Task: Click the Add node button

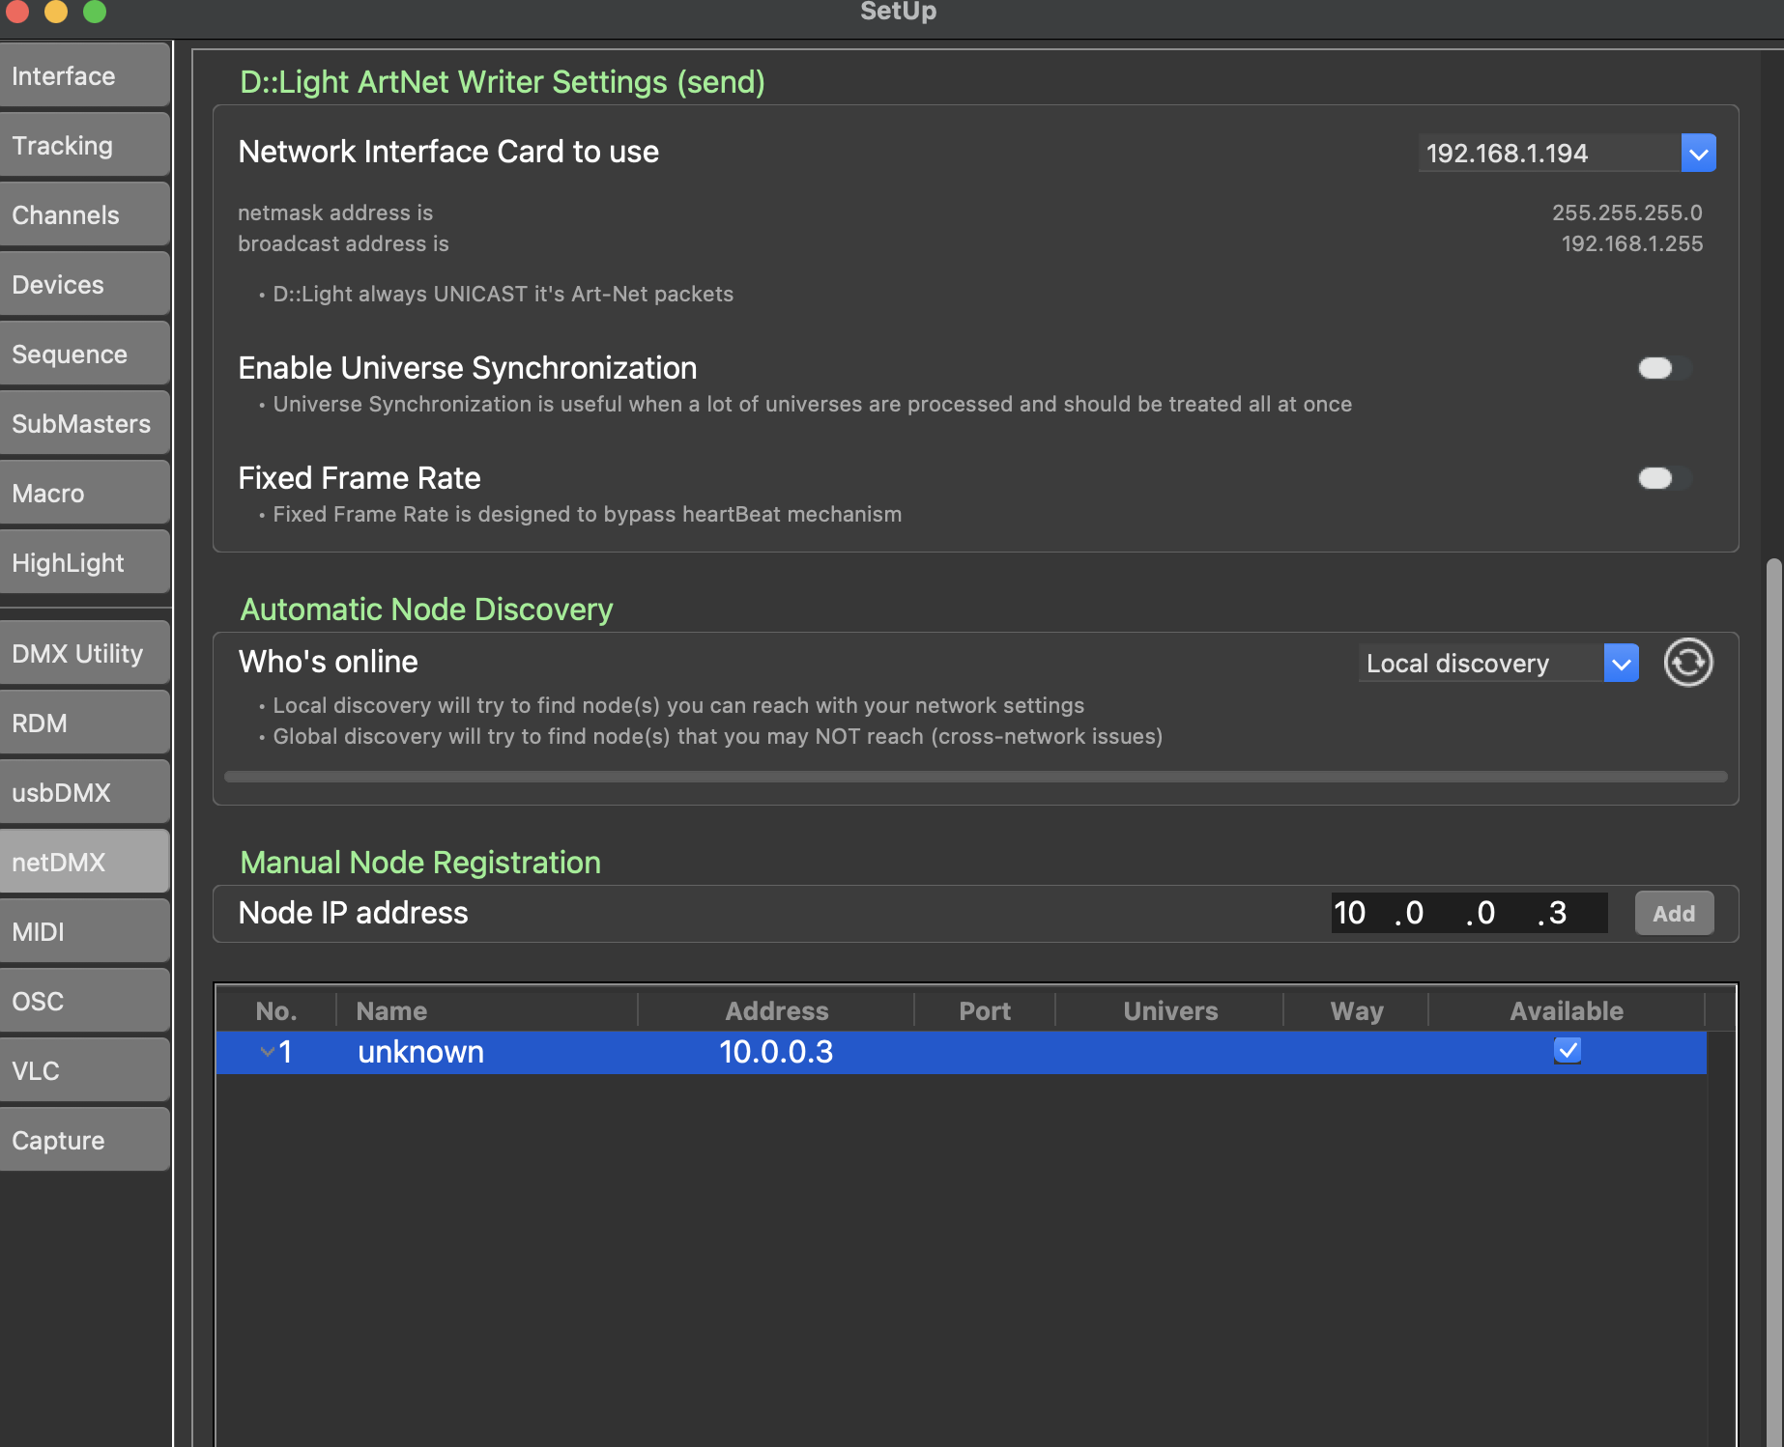Action: (x=1674, y=913)
